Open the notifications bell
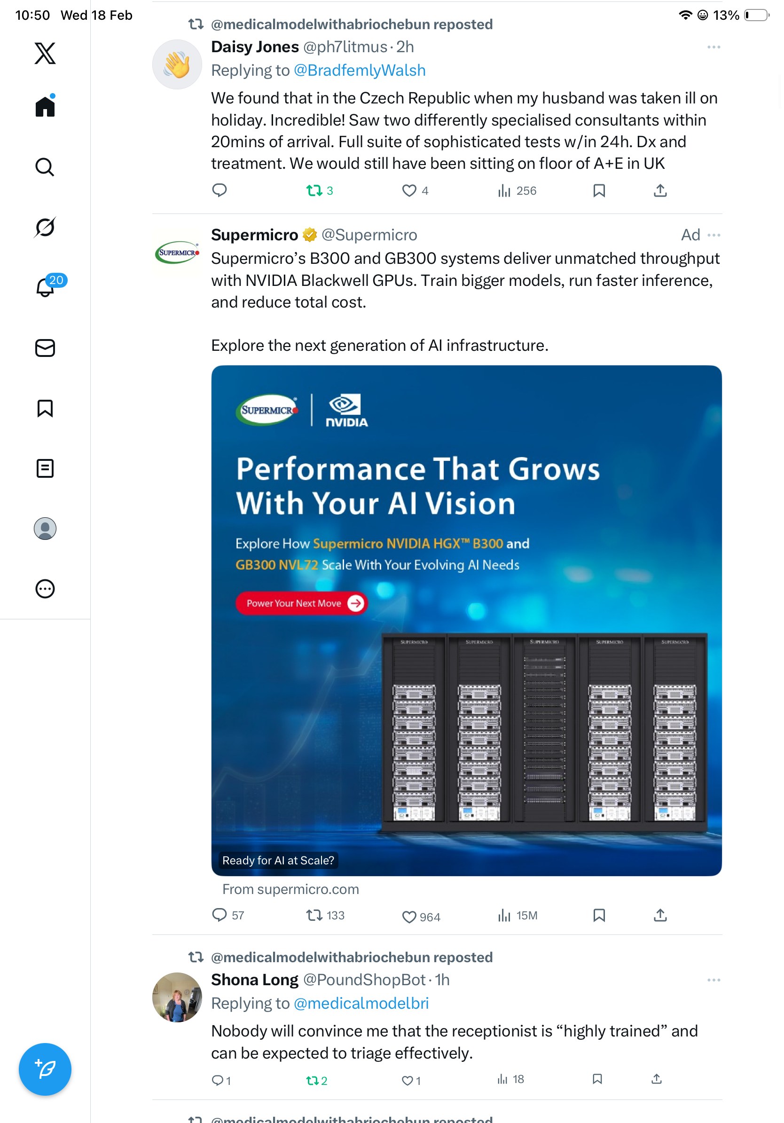Image resolution: width=784 pixels, height=1123 pixels. [45, 287]
